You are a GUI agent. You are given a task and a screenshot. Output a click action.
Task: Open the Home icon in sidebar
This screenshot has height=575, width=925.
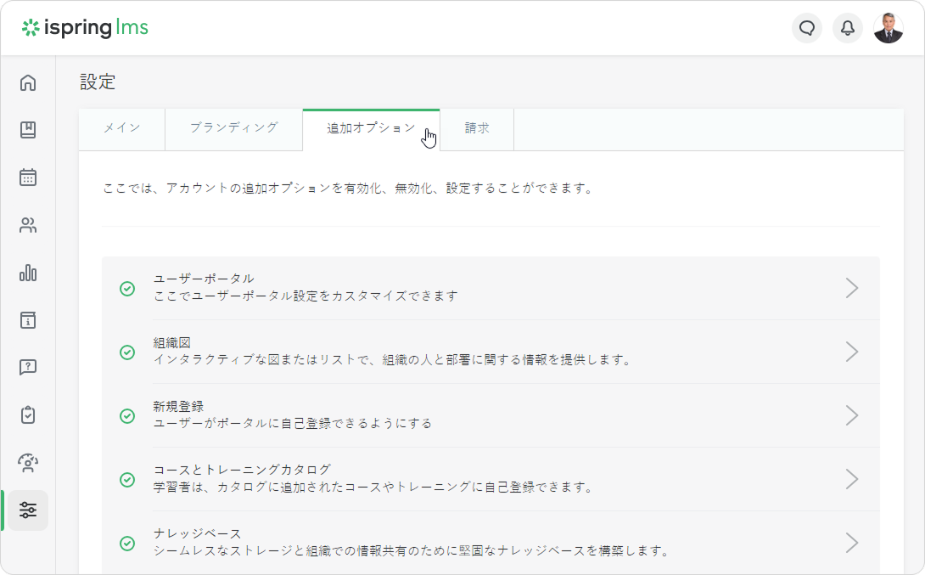[x=28, y=82]
